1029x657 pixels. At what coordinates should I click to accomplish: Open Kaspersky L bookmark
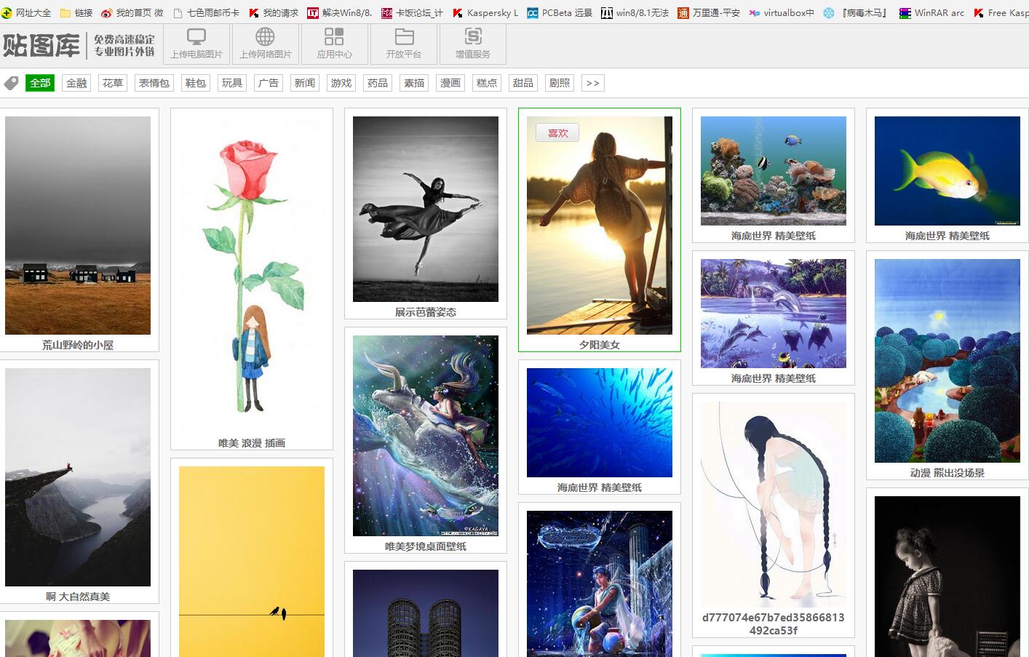tap(485, 12)
